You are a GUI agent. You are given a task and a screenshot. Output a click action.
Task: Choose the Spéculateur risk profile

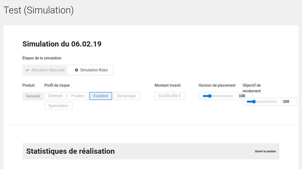(x=58, y=106)
